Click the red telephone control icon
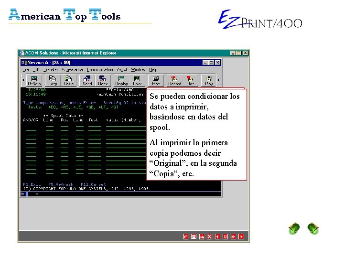 click(x=193, y=236)
